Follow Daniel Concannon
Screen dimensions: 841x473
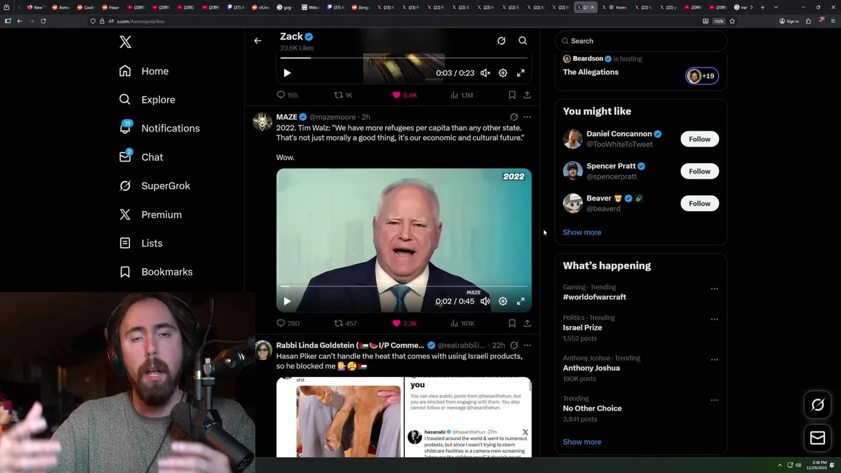700,139
